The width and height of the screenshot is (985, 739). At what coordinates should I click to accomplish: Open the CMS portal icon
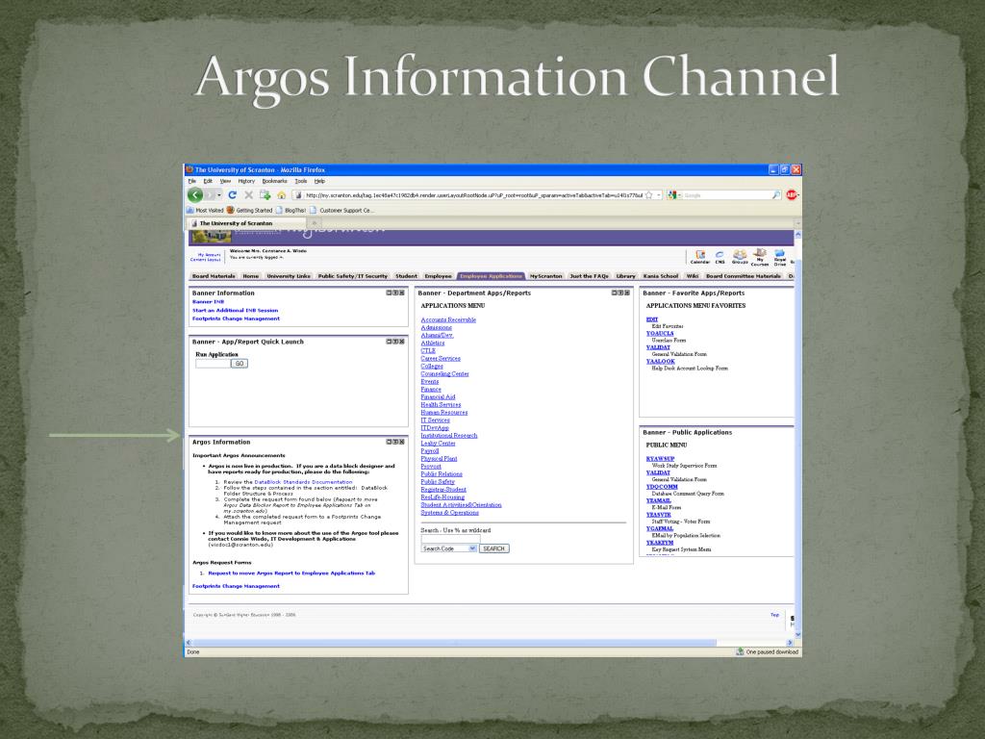tap(720, 257)
